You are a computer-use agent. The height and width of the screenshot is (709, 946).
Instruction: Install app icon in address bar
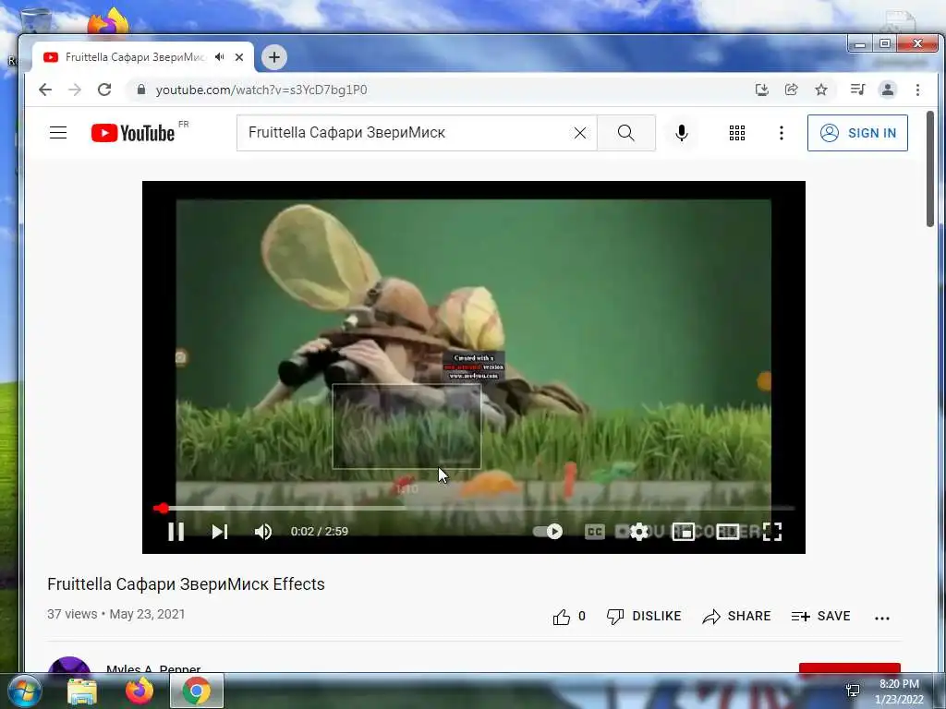point(762,90)
